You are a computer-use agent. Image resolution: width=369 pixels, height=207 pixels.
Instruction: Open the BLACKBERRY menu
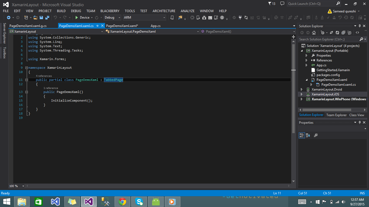point(110,11)
